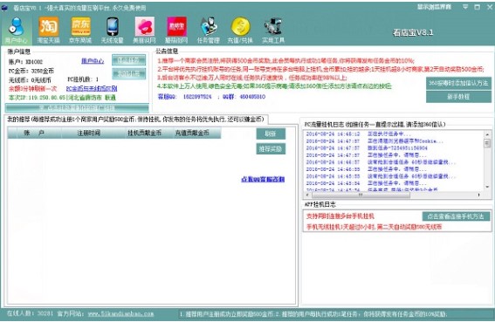Select the 14:45:54 log row
The width and height of the screenshot is (495, 322).
(x=366, y=183)
